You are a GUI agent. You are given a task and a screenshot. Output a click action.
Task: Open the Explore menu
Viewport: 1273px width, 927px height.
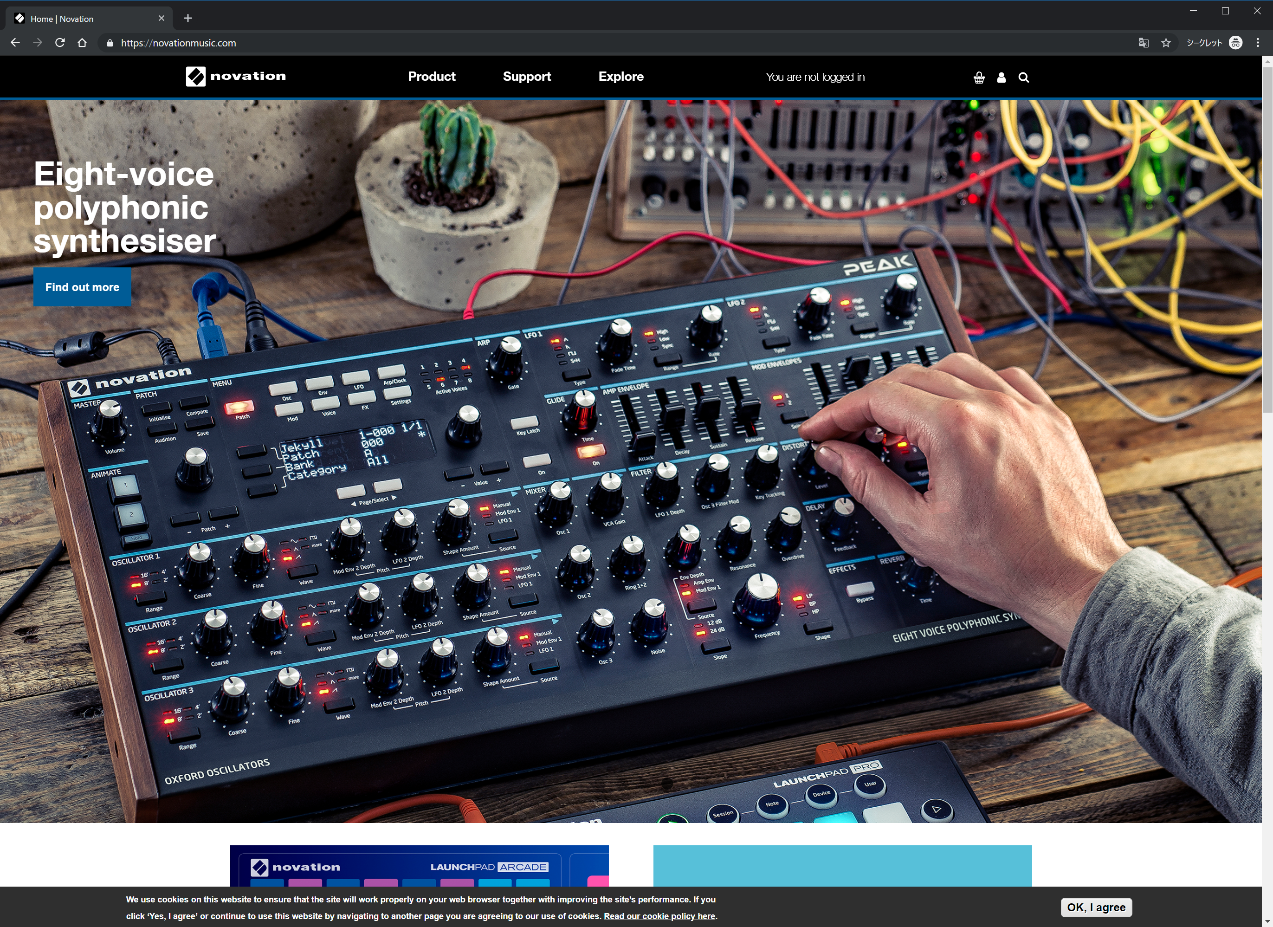621,77
